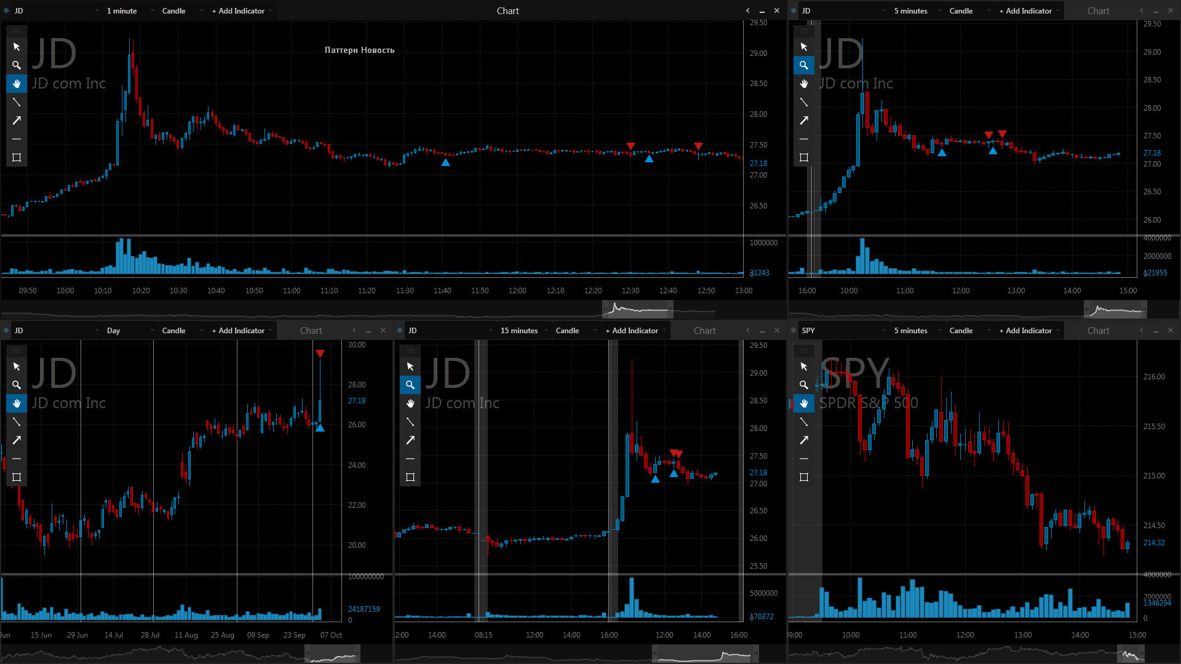Select the rectangle tool in JD 5 minutes chart
1181x664 pixels.
point(804,157)
